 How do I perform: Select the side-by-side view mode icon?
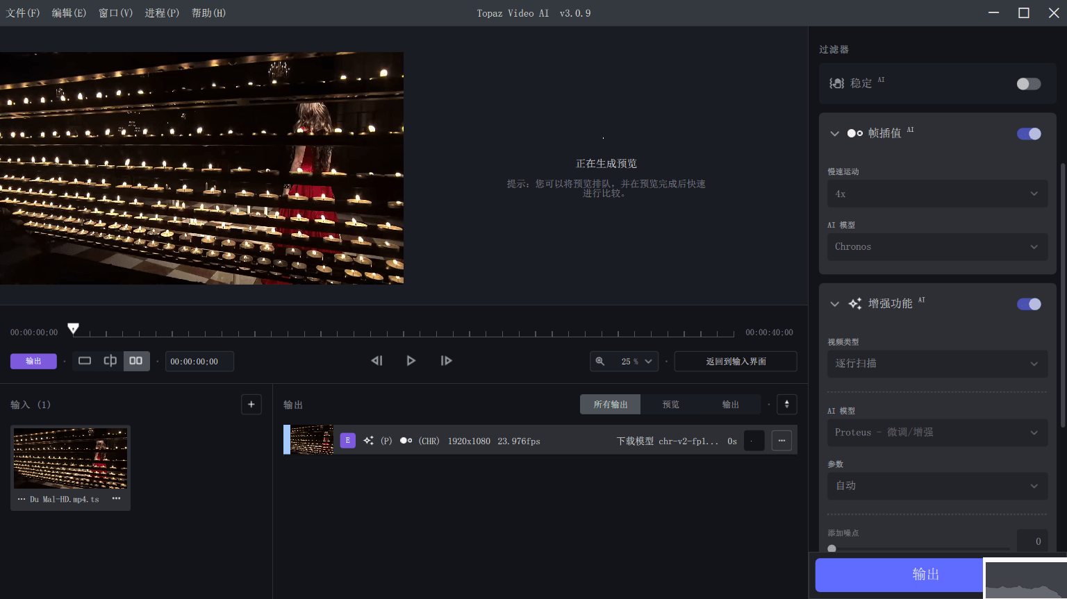[x=136, y=360]
